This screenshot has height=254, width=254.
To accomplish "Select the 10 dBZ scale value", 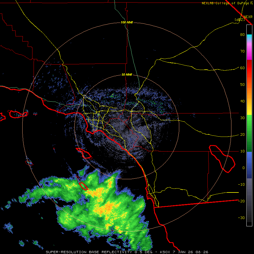I will tap(242, 151).
